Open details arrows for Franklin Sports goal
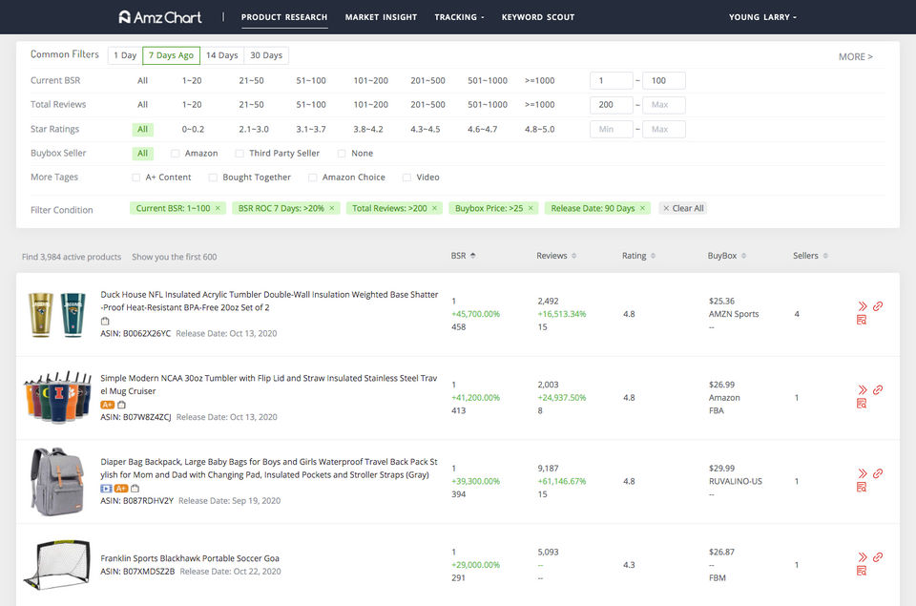Viewport: 916px width, 606px height. (863, 557)
